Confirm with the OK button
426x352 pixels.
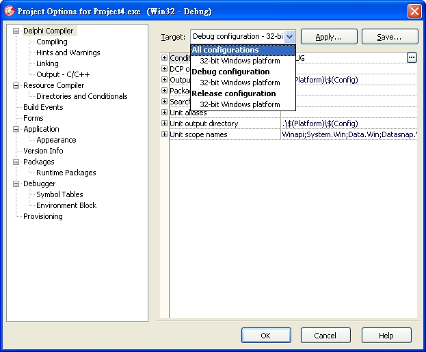click(266, 336)
